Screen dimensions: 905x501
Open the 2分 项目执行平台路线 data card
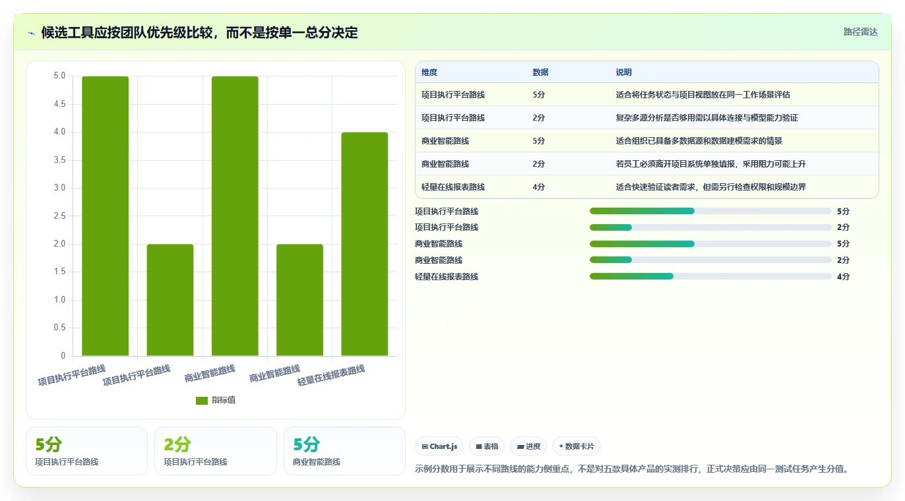tap(216, 451)
